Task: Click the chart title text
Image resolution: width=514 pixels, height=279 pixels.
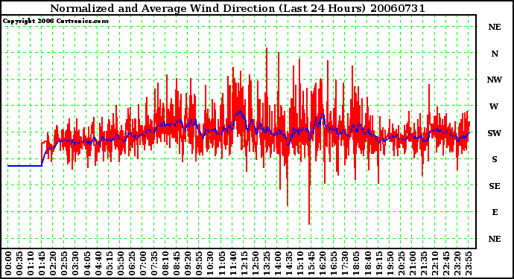Action: tap(238, 8)
